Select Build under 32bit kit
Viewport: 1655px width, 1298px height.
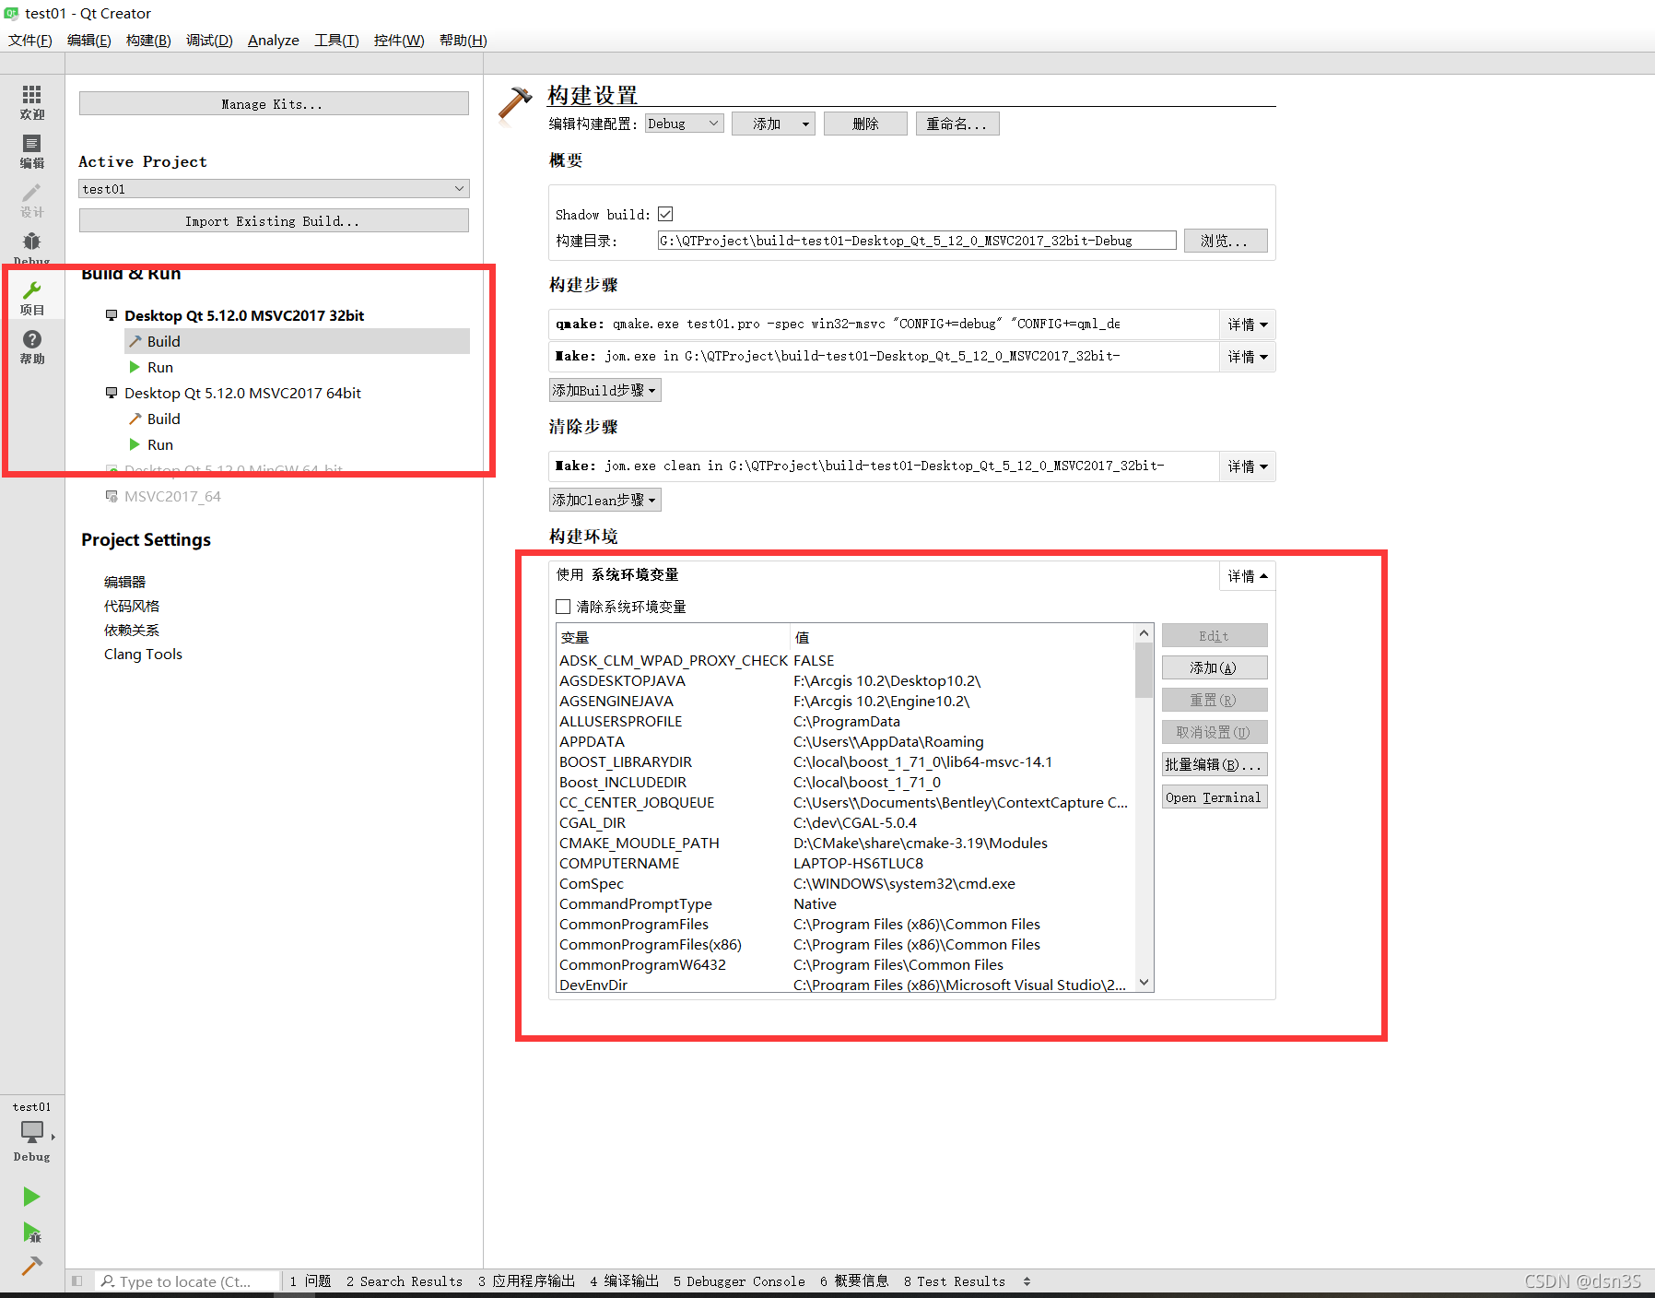(297, 341)
